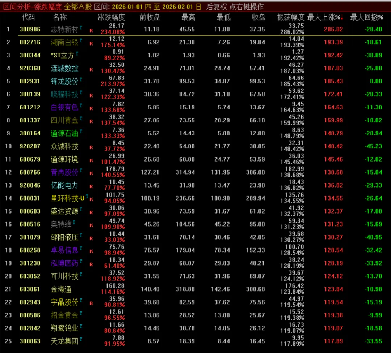The width and height of the screenshot is (391, 353).
Task: Click the 名称 column header
Action: (x=60, y=17)
